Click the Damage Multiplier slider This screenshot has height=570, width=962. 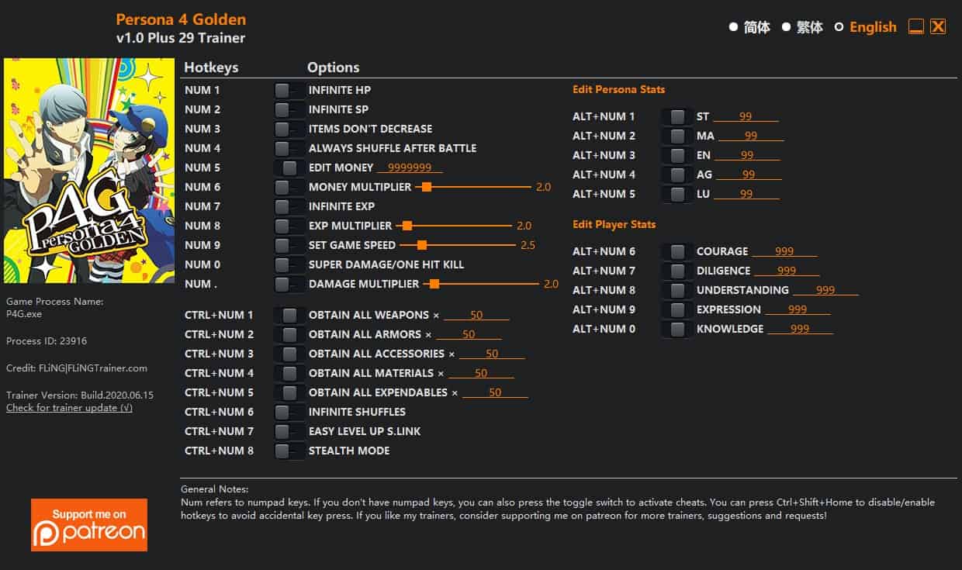click(481, 284)
